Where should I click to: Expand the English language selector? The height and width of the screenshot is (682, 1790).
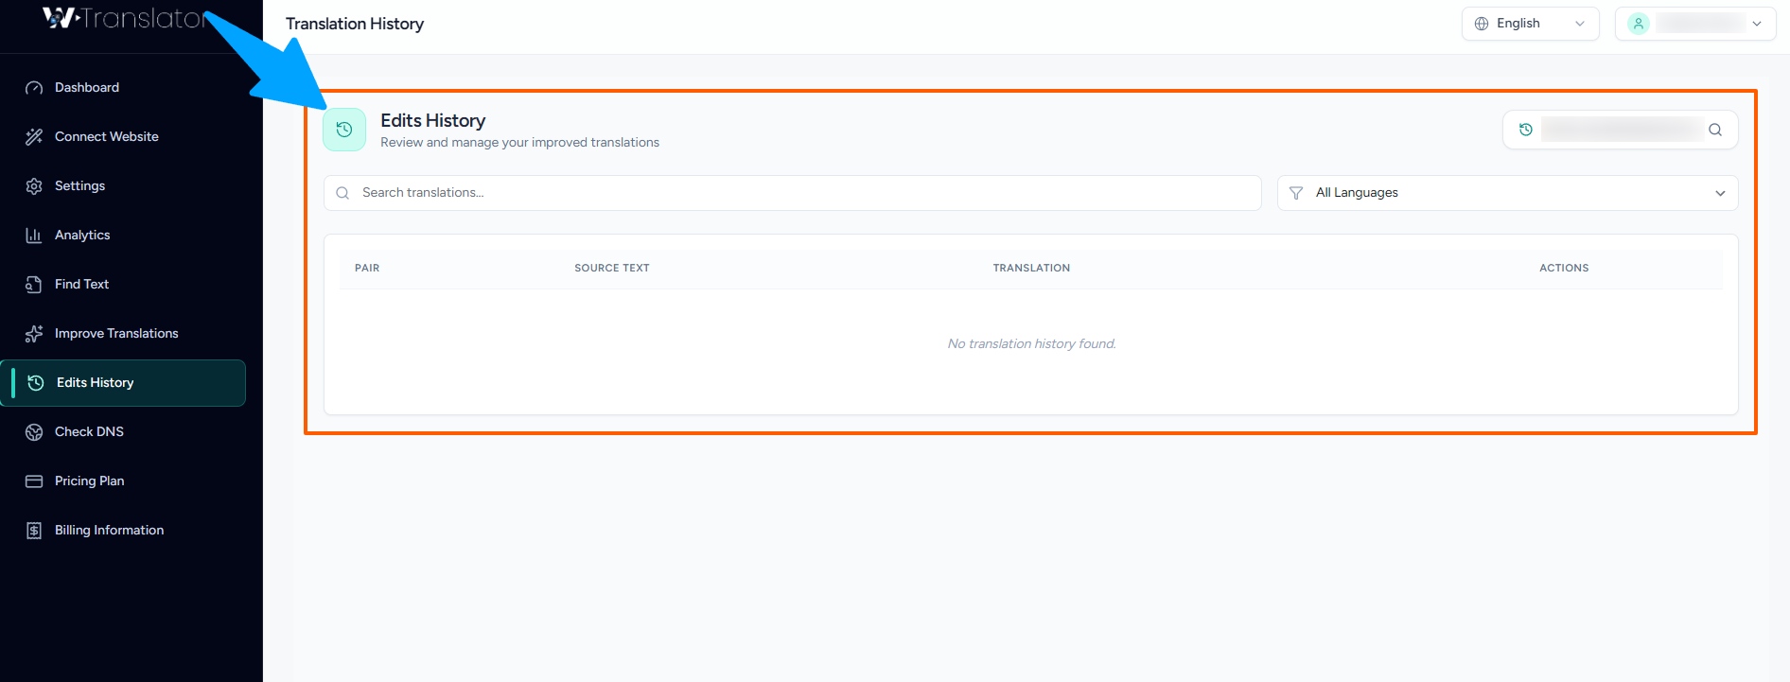click(x=1529, y=24)
